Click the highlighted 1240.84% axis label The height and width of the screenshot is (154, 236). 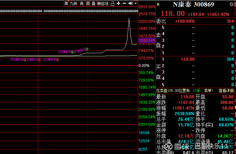point(147,40)
